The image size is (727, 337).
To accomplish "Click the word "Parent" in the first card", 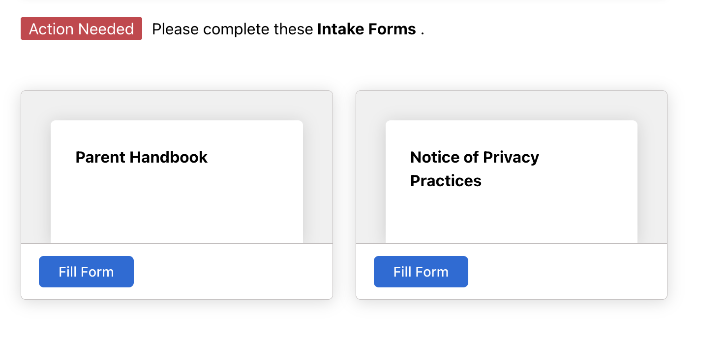I will (x=100, y=157).
